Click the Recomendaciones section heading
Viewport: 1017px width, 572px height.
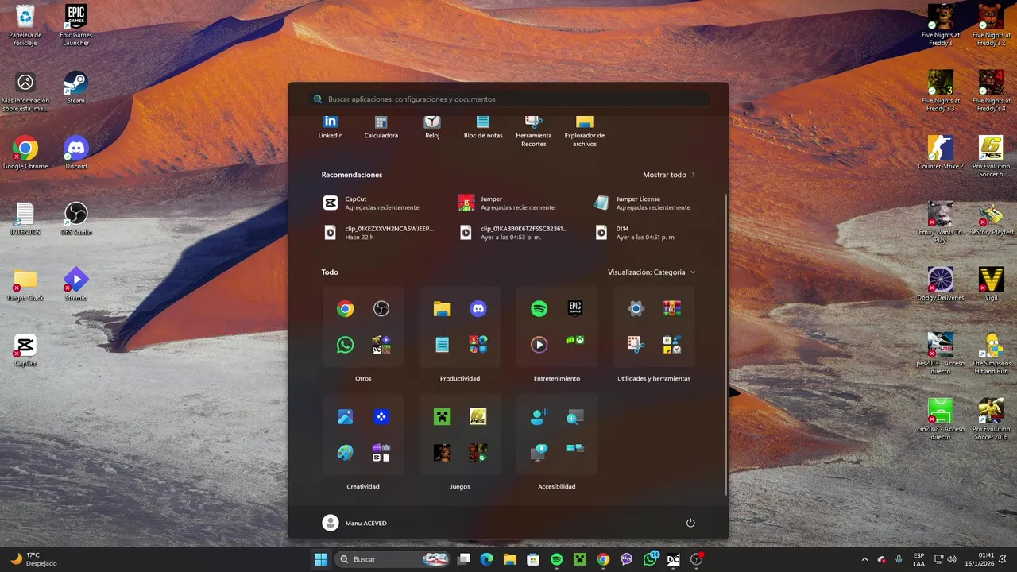352,175
